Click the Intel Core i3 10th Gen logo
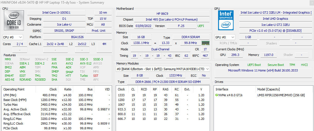Image resolution: width=314 pixels, height=131 pixels. 14,20
